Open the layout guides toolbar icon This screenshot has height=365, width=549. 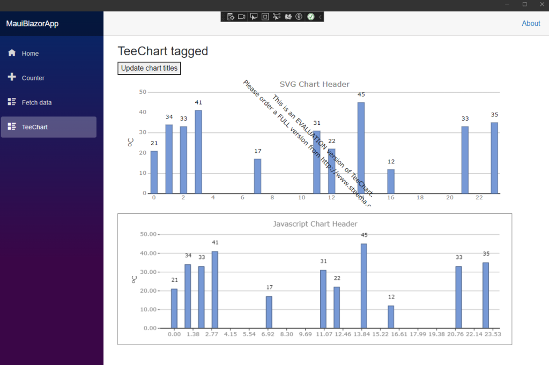click(x=288, y=17)
